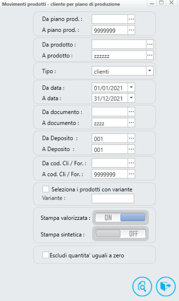The width and height of the screenshot is (179, 301).
Task: Click the exit door icon
Action: coord(166,287)
